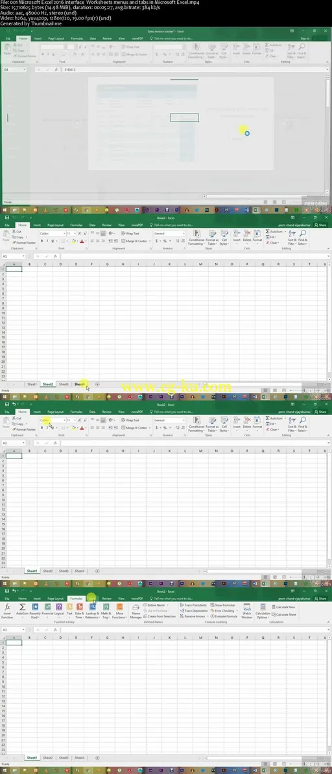The image size is (332, 774).
Task: Open Recently Used functions list
Action: [35, 610]
